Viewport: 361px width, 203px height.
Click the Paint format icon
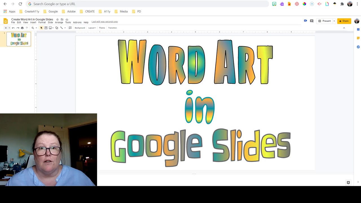27,28
